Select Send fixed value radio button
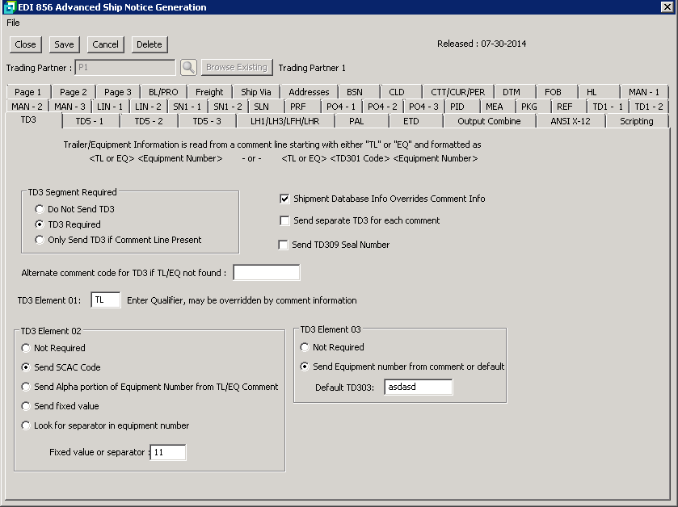The image size is (678, 507). 26,406
